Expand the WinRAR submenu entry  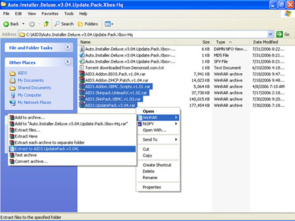(158, 118)
